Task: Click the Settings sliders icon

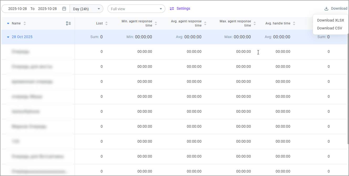Action: (x=172, y=8)
